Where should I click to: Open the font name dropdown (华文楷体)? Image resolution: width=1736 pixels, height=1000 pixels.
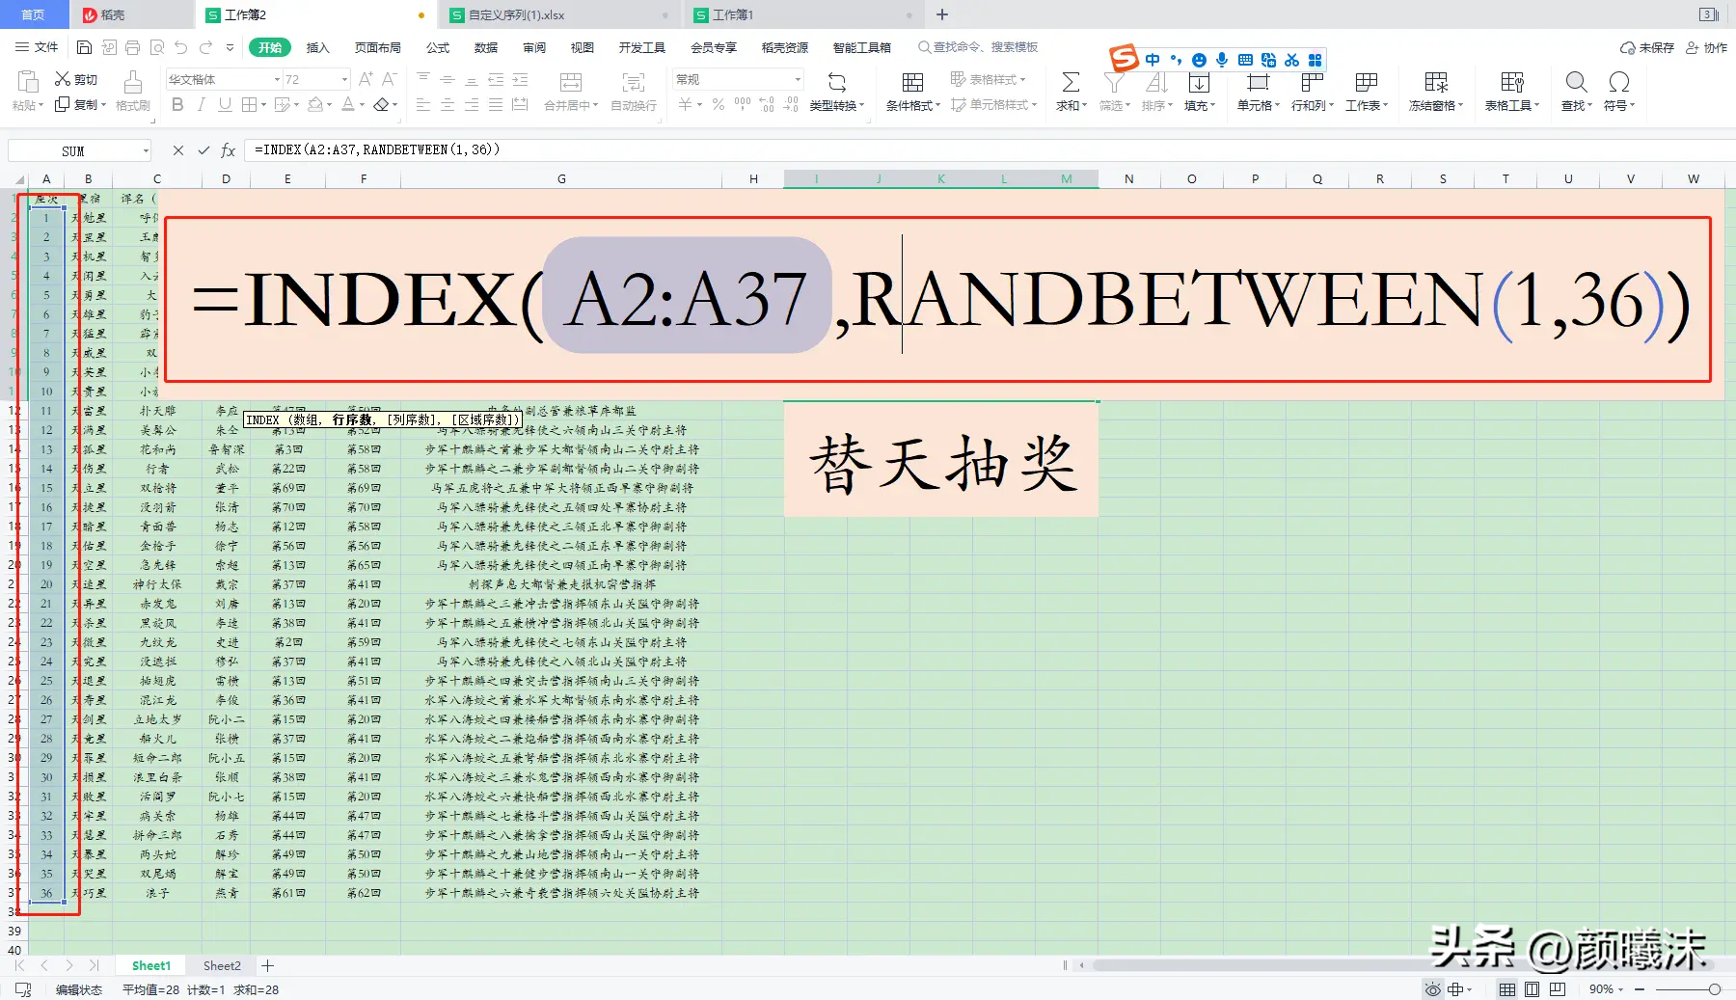[x=278, y=79]
